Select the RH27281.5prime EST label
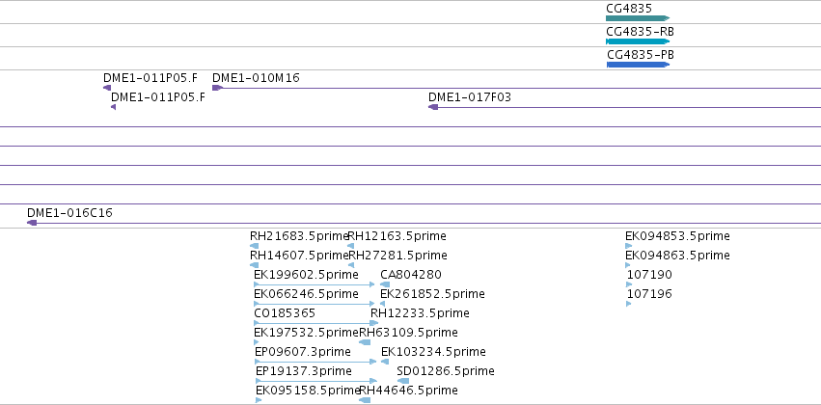The height and width of the screenshot is (405, 821). [x=397, y=256]
